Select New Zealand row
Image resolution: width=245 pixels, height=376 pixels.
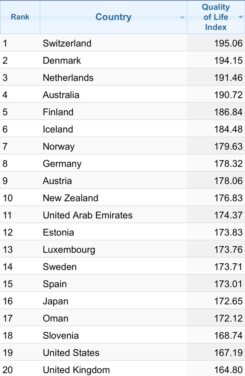[122, 198]
